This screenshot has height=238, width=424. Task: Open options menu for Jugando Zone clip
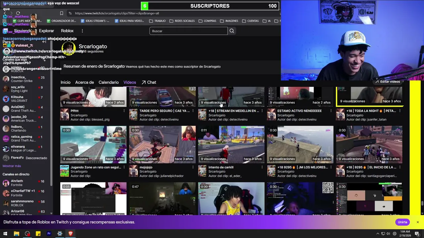coord(124,167)
